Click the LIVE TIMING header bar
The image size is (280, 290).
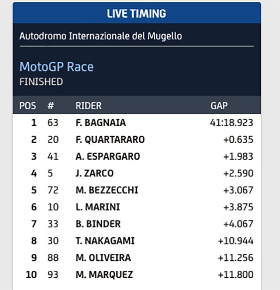tap(137, 13)
